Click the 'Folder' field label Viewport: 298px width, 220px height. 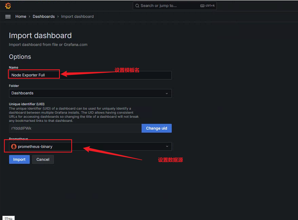14,86
